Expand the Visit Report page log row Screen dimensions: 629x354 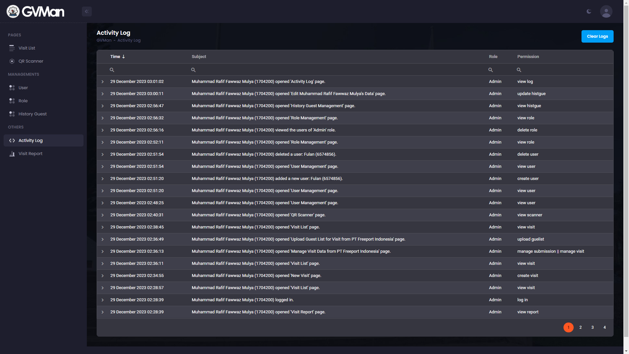[103, 312]
